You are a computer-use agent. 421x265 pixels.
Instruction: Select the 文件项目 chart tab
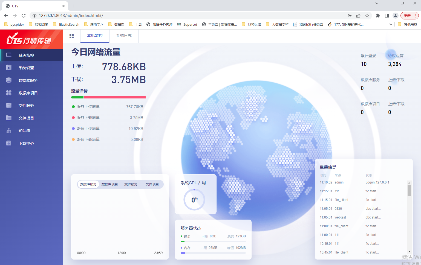coord(152,184)
